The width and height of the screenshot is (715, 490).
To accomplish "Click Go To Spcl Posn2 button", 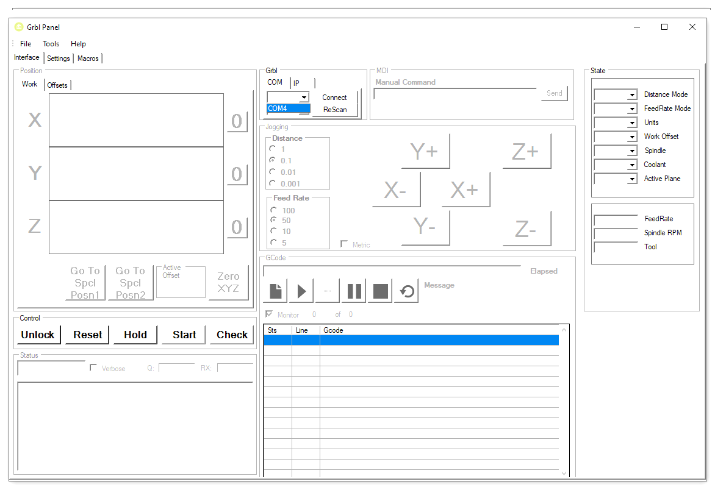I will click(131, 282).
